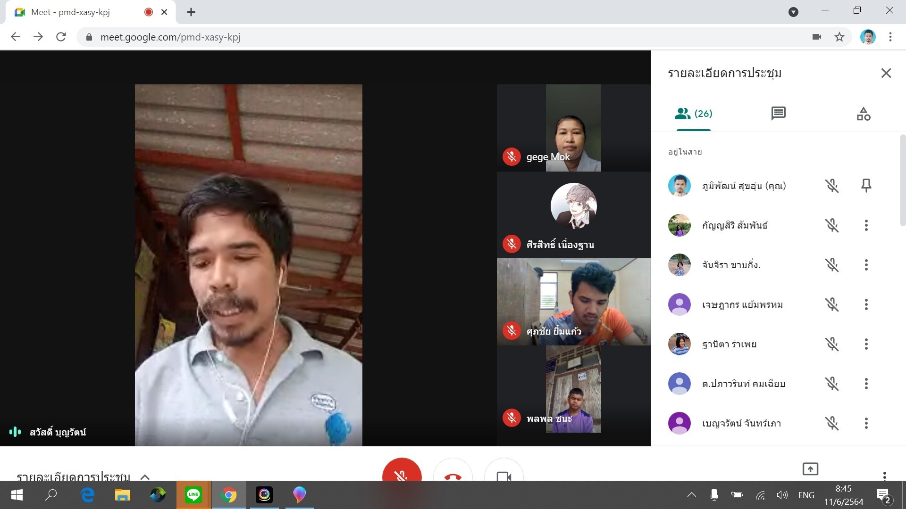Open more options for จันจิรา ขามกิ่ง

tap(866, 265)
